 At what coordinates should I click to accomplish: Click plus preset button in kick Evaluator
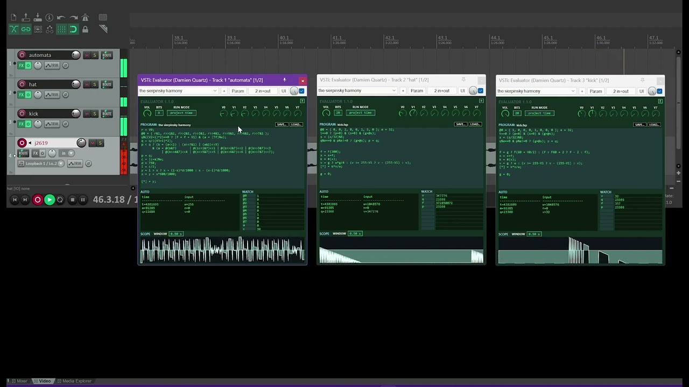[582, 91]
